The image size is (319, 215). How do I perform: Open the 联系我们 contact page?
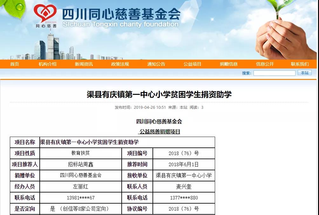coord(300,64)
